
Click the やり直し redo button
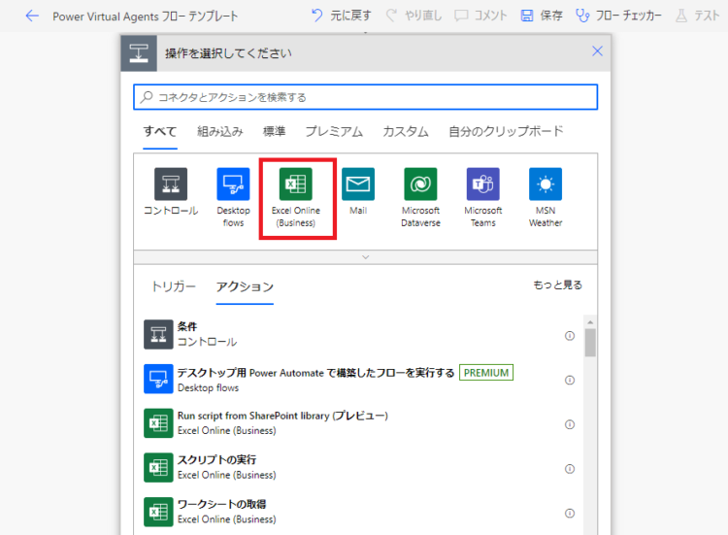tap(414, 16)
